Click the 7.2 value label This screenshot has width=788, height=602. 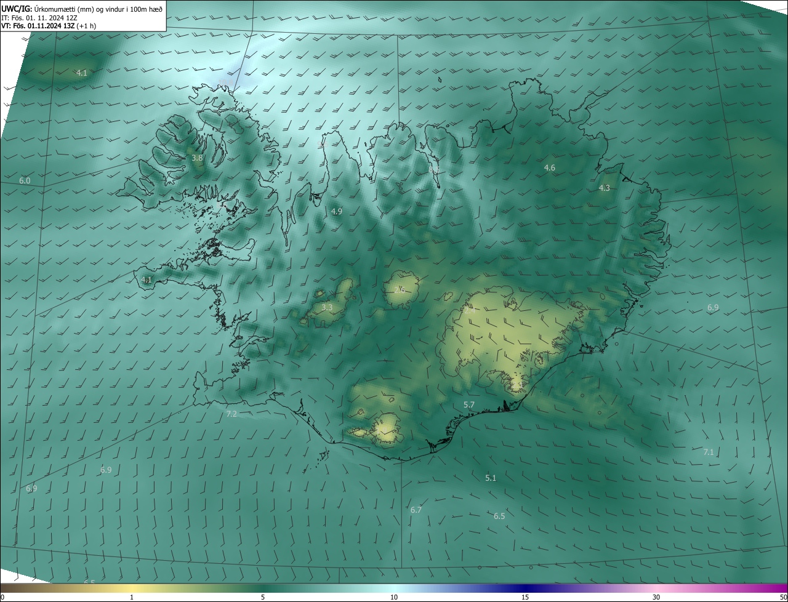(231, 414)
